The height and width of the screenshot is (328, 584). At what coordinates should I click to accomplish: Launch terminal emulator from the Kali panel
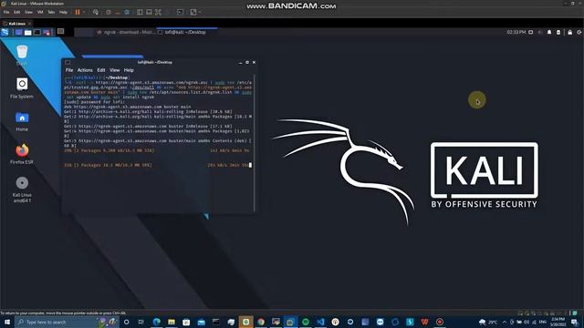click(37, 33)
